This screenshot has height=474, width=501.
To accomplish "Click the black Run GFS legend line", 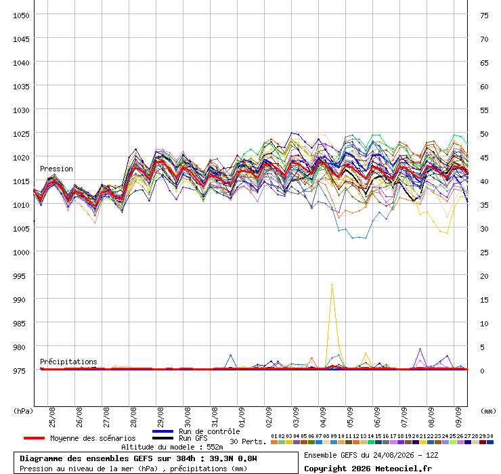I will [x=163, y=438].
